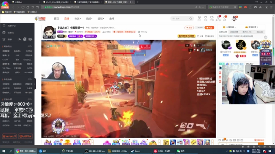This screenshot has height=154, width=275.
Task: Switch to the CSGO live stream browser tab
Action: [57, 2]
